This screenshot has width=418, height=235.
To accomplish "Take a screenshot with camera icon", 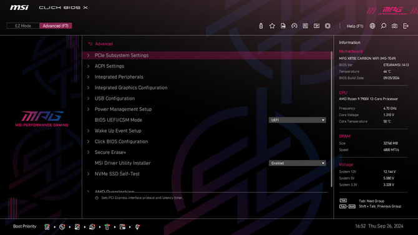I will click(x=394, y=26).
